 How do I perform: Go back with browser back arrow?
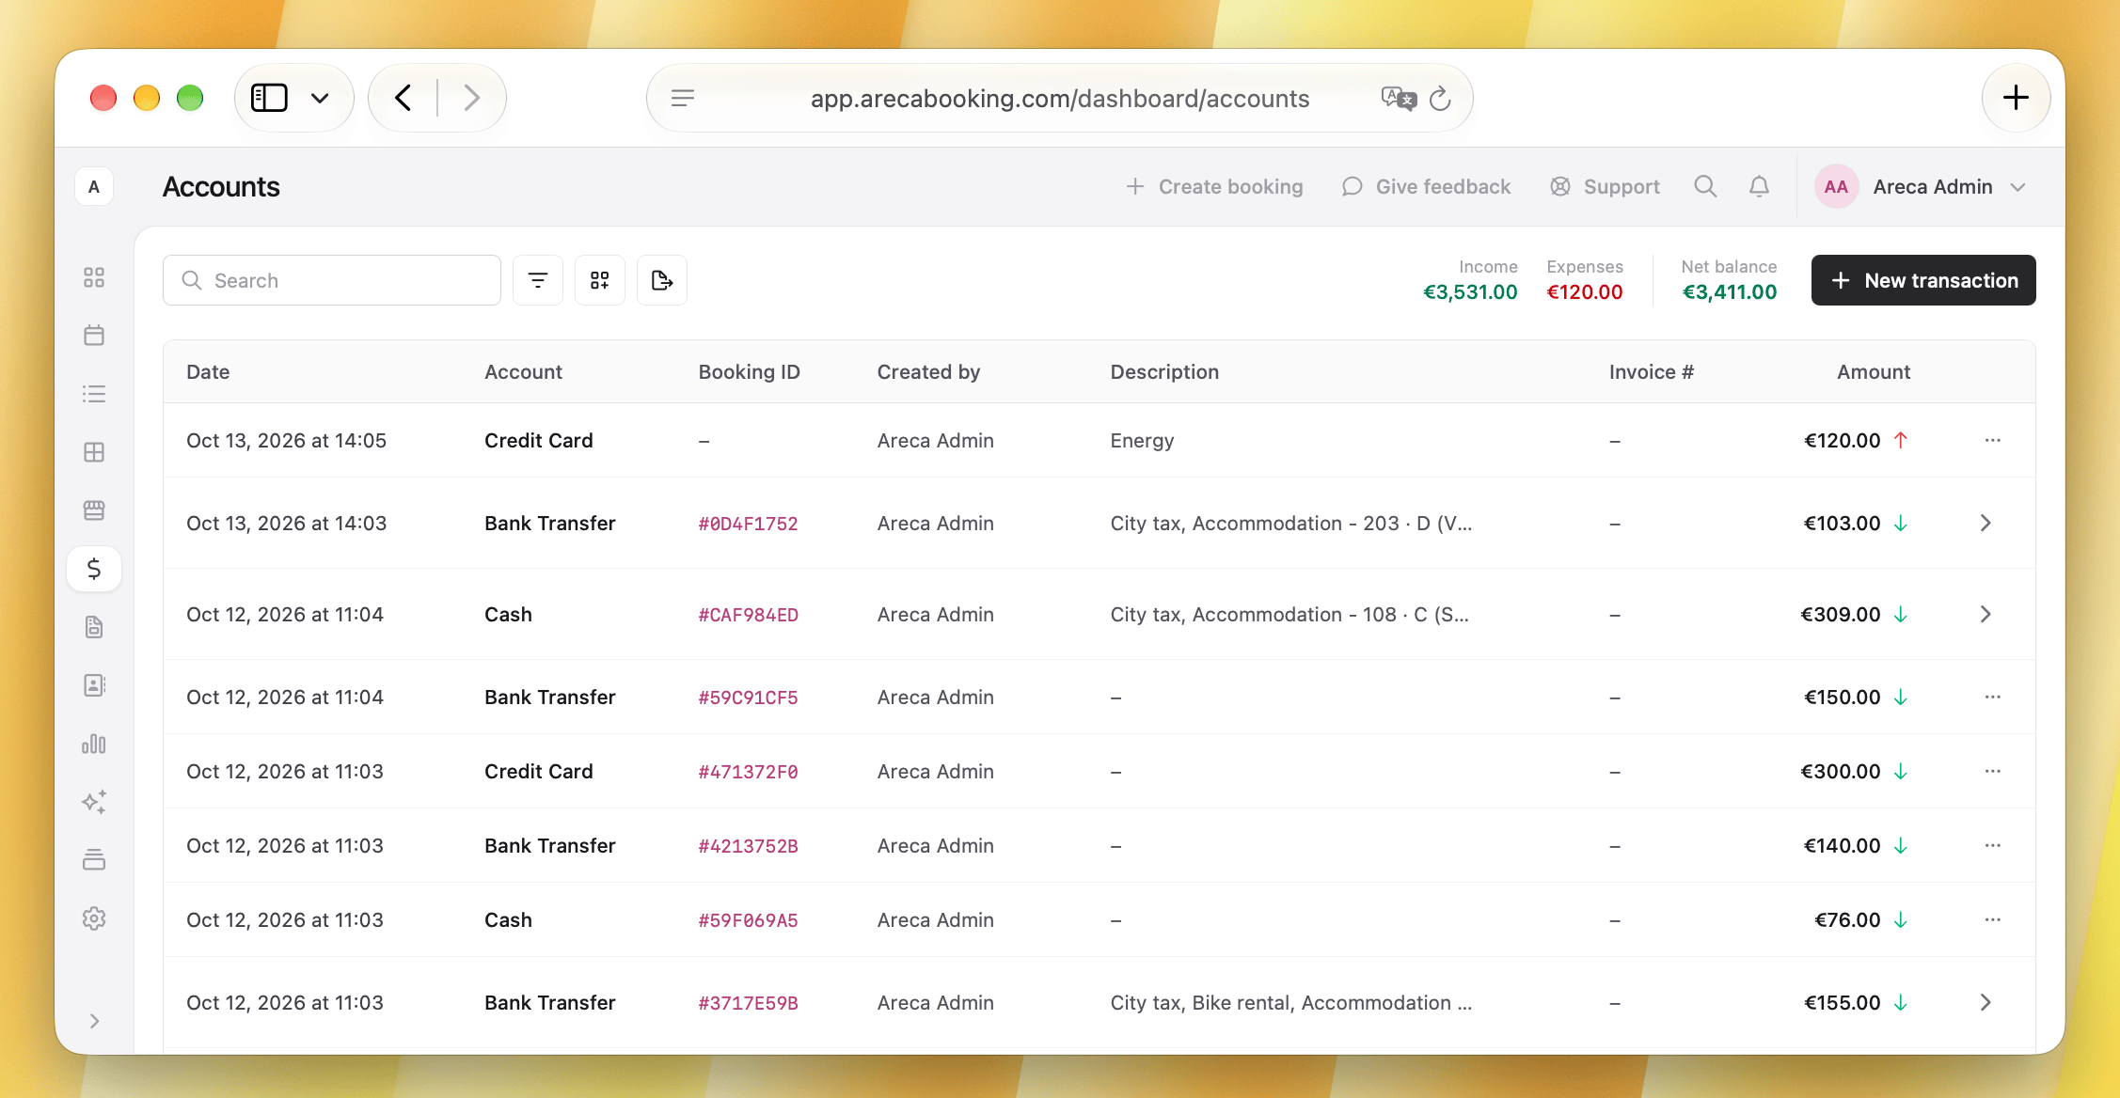[x=403, y=98]
